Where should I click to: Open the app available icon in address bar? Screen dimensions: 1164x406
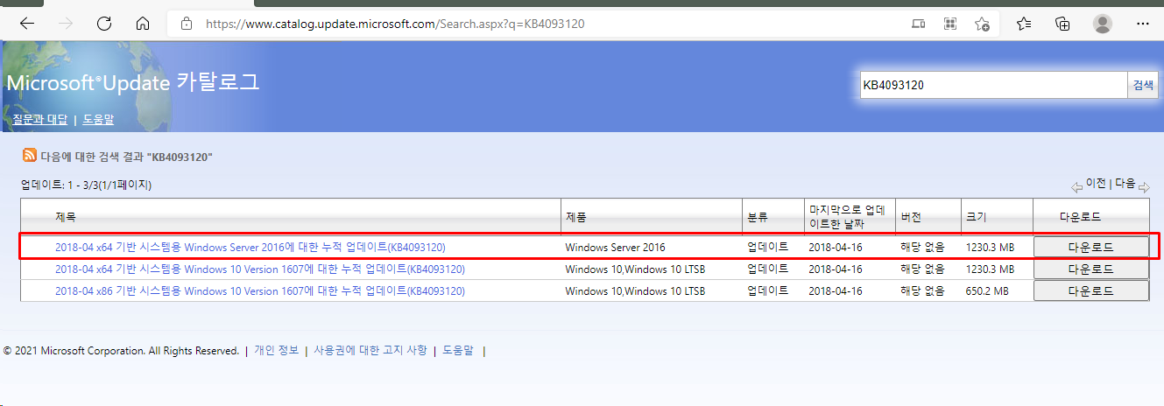919,24
